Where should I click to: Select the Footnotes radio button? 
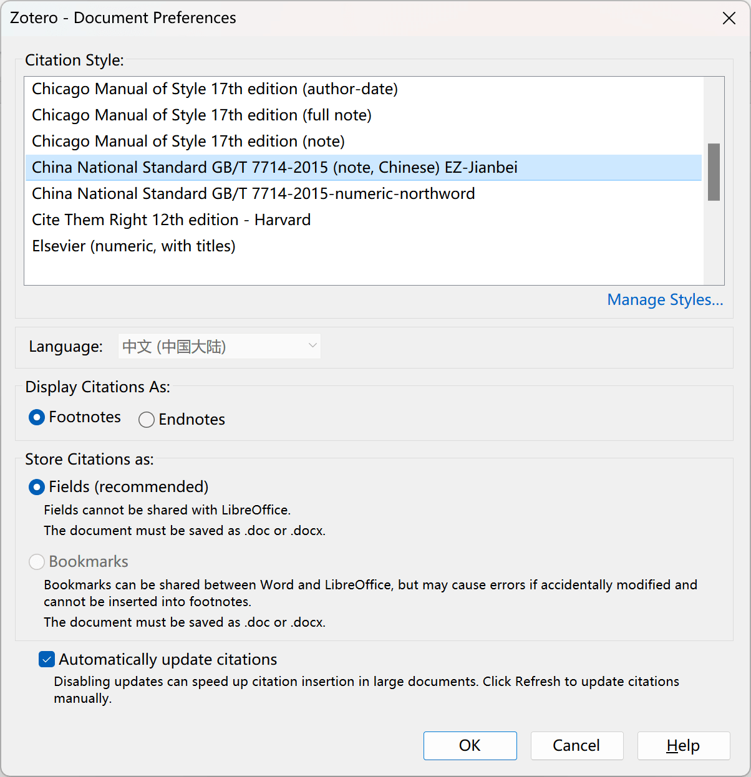[x=37, y=417]
